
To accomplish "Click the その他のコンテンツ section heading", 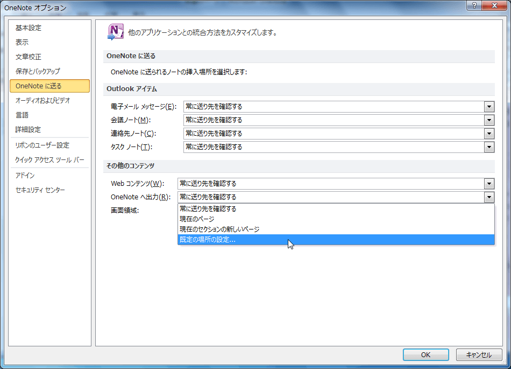I will pyautogui.click(x=130, y=166).
